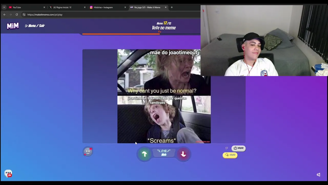Click the Baixar download button
Screen dimensions: 328x185
[239, 148]
